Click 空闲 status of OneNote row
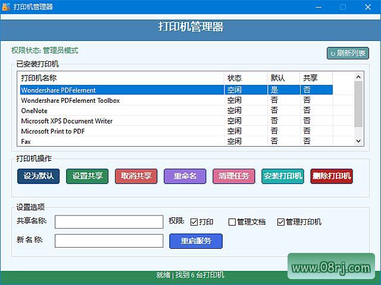Screen dimensions: 381x285 [x=234, y=110]
